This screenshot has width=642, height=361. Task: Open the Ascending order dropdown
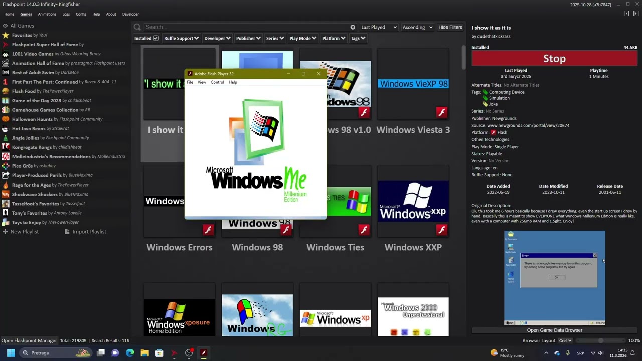(x=417, y=27)
